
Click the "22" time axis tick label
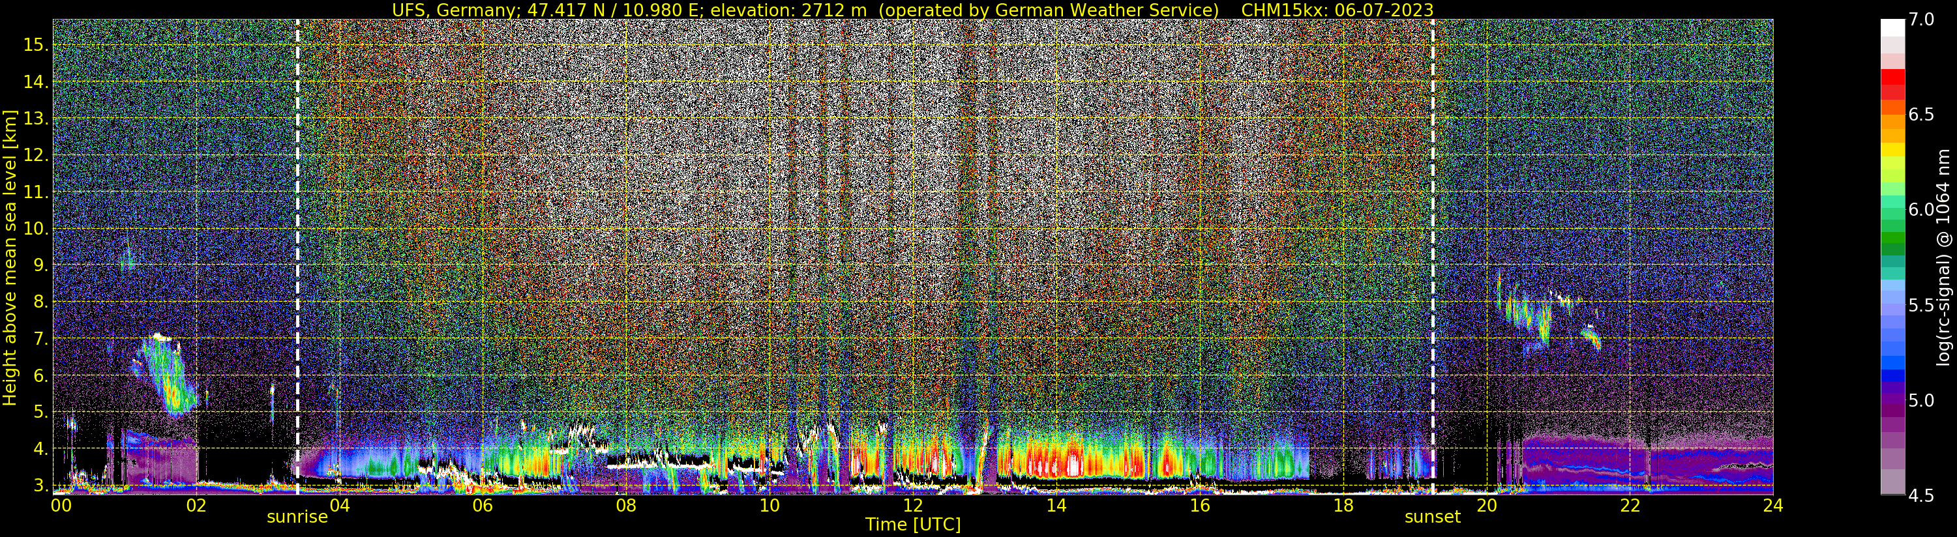(1630, 504)
